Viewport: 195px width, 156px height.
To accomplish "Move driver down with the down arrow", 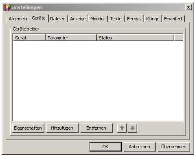I will (x=132, y=128).
